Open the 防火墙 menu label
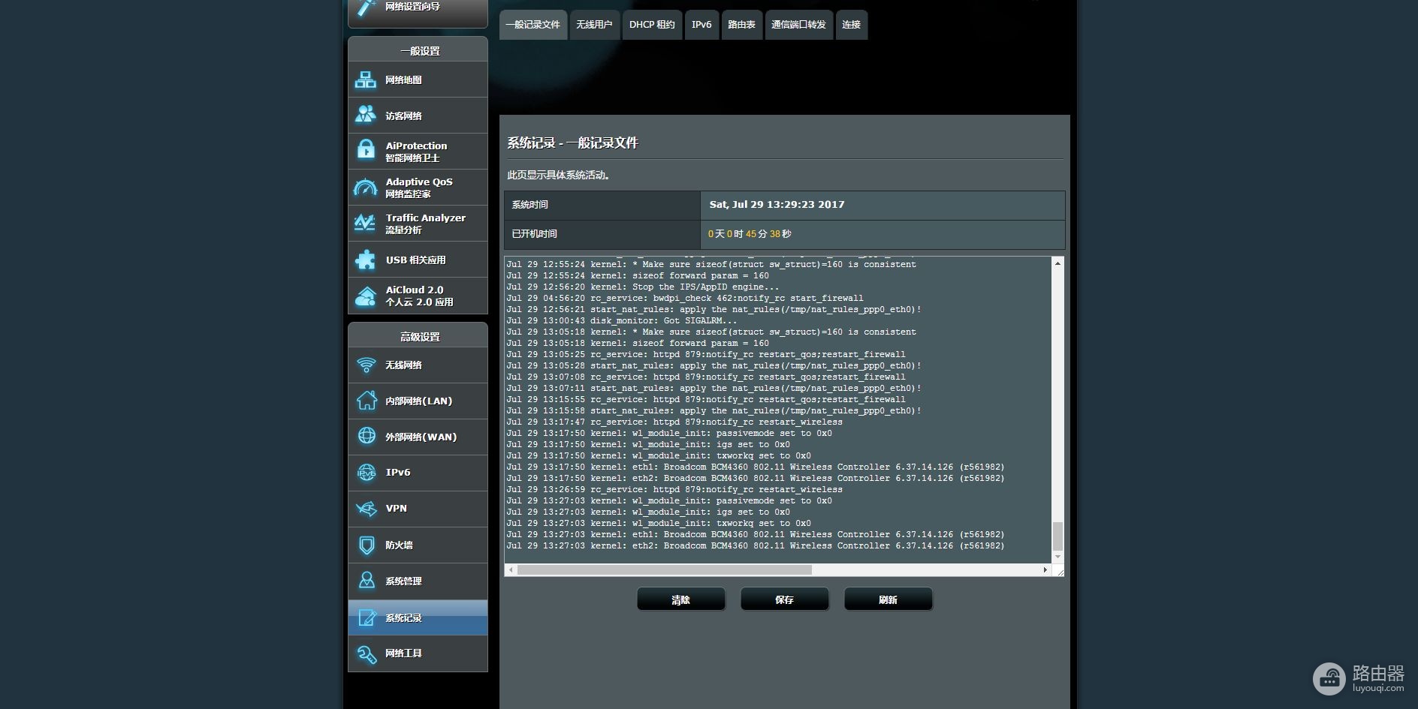 click(399, 545)
